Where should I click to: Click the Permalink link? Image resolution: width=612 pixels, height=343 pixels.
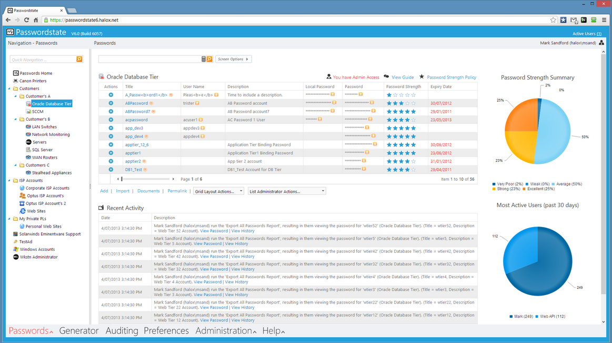point(177,191)
